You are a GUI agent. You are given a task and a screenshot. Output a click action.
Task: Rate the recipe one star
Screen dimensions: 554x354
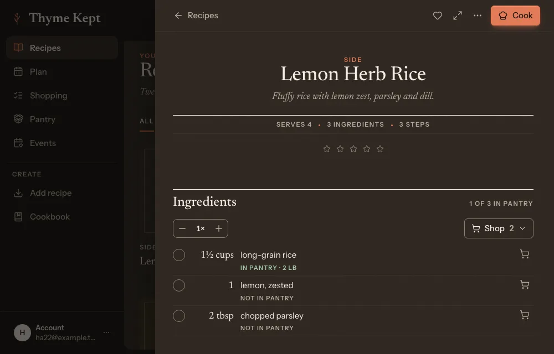(x=327, y=149)
